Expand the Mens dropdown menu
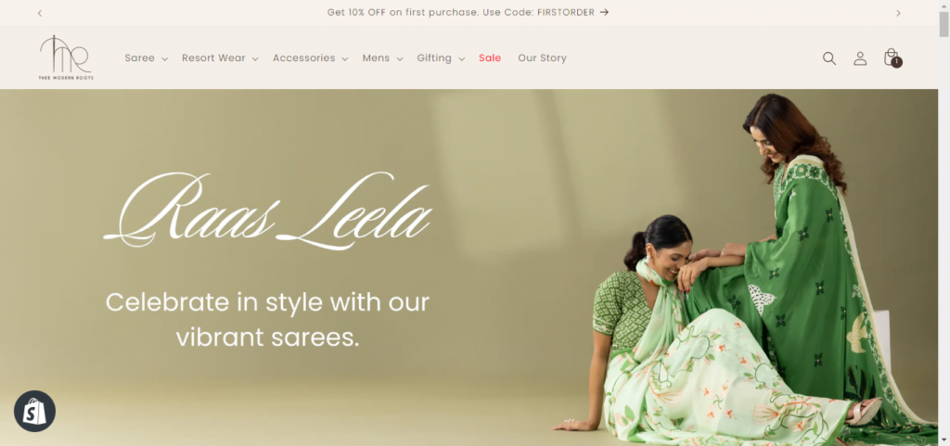The width and height of the screenshot is (950, 446). [382, 58]
